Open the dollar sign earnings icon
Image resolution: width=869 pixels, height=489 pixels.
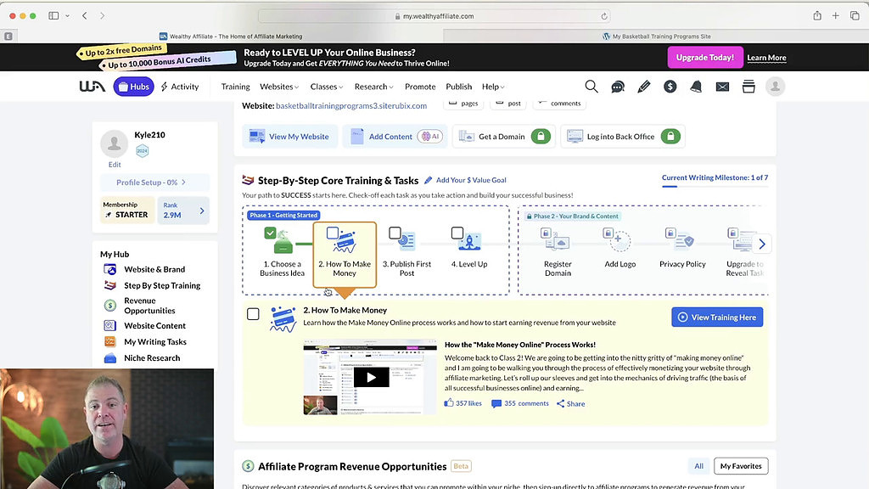[x=670, y=86]
